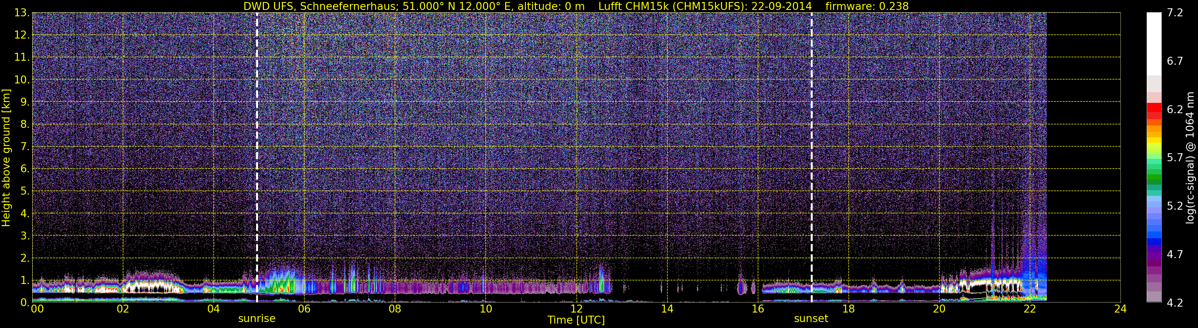Screen dimensions: 1198x328
Task: Click the 5.2 colorbar label
Action: [x=1175, y=206]
